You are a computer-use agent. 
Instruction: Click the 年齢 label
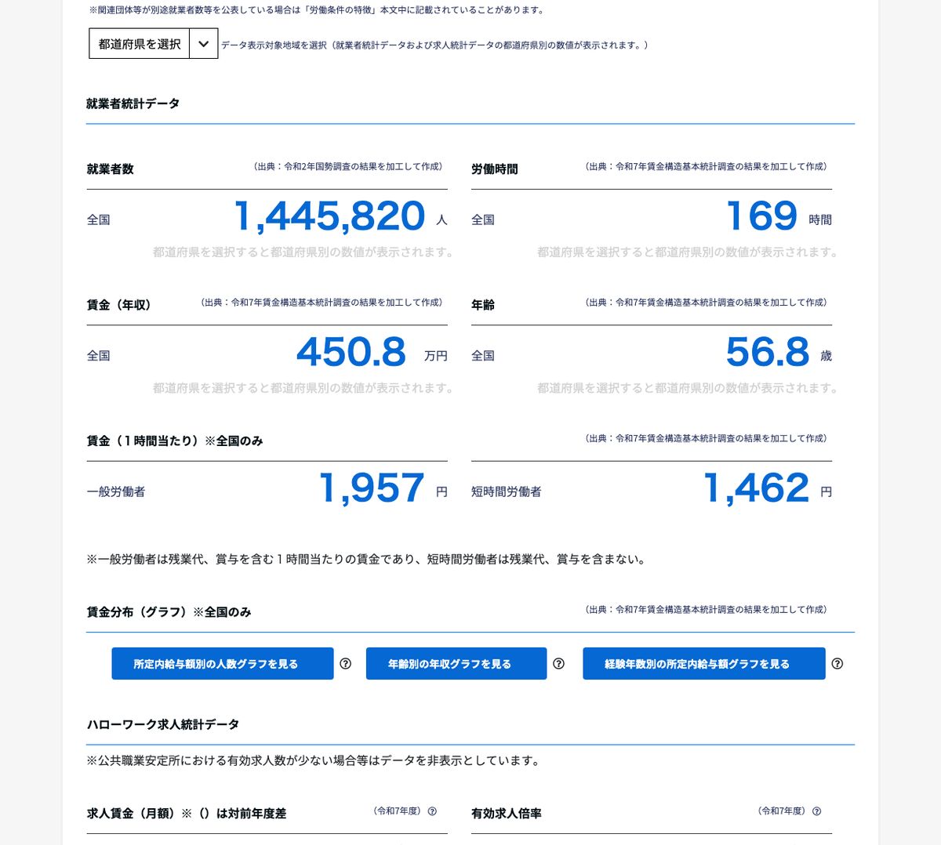pyautogui.click(x=483, y=305)
